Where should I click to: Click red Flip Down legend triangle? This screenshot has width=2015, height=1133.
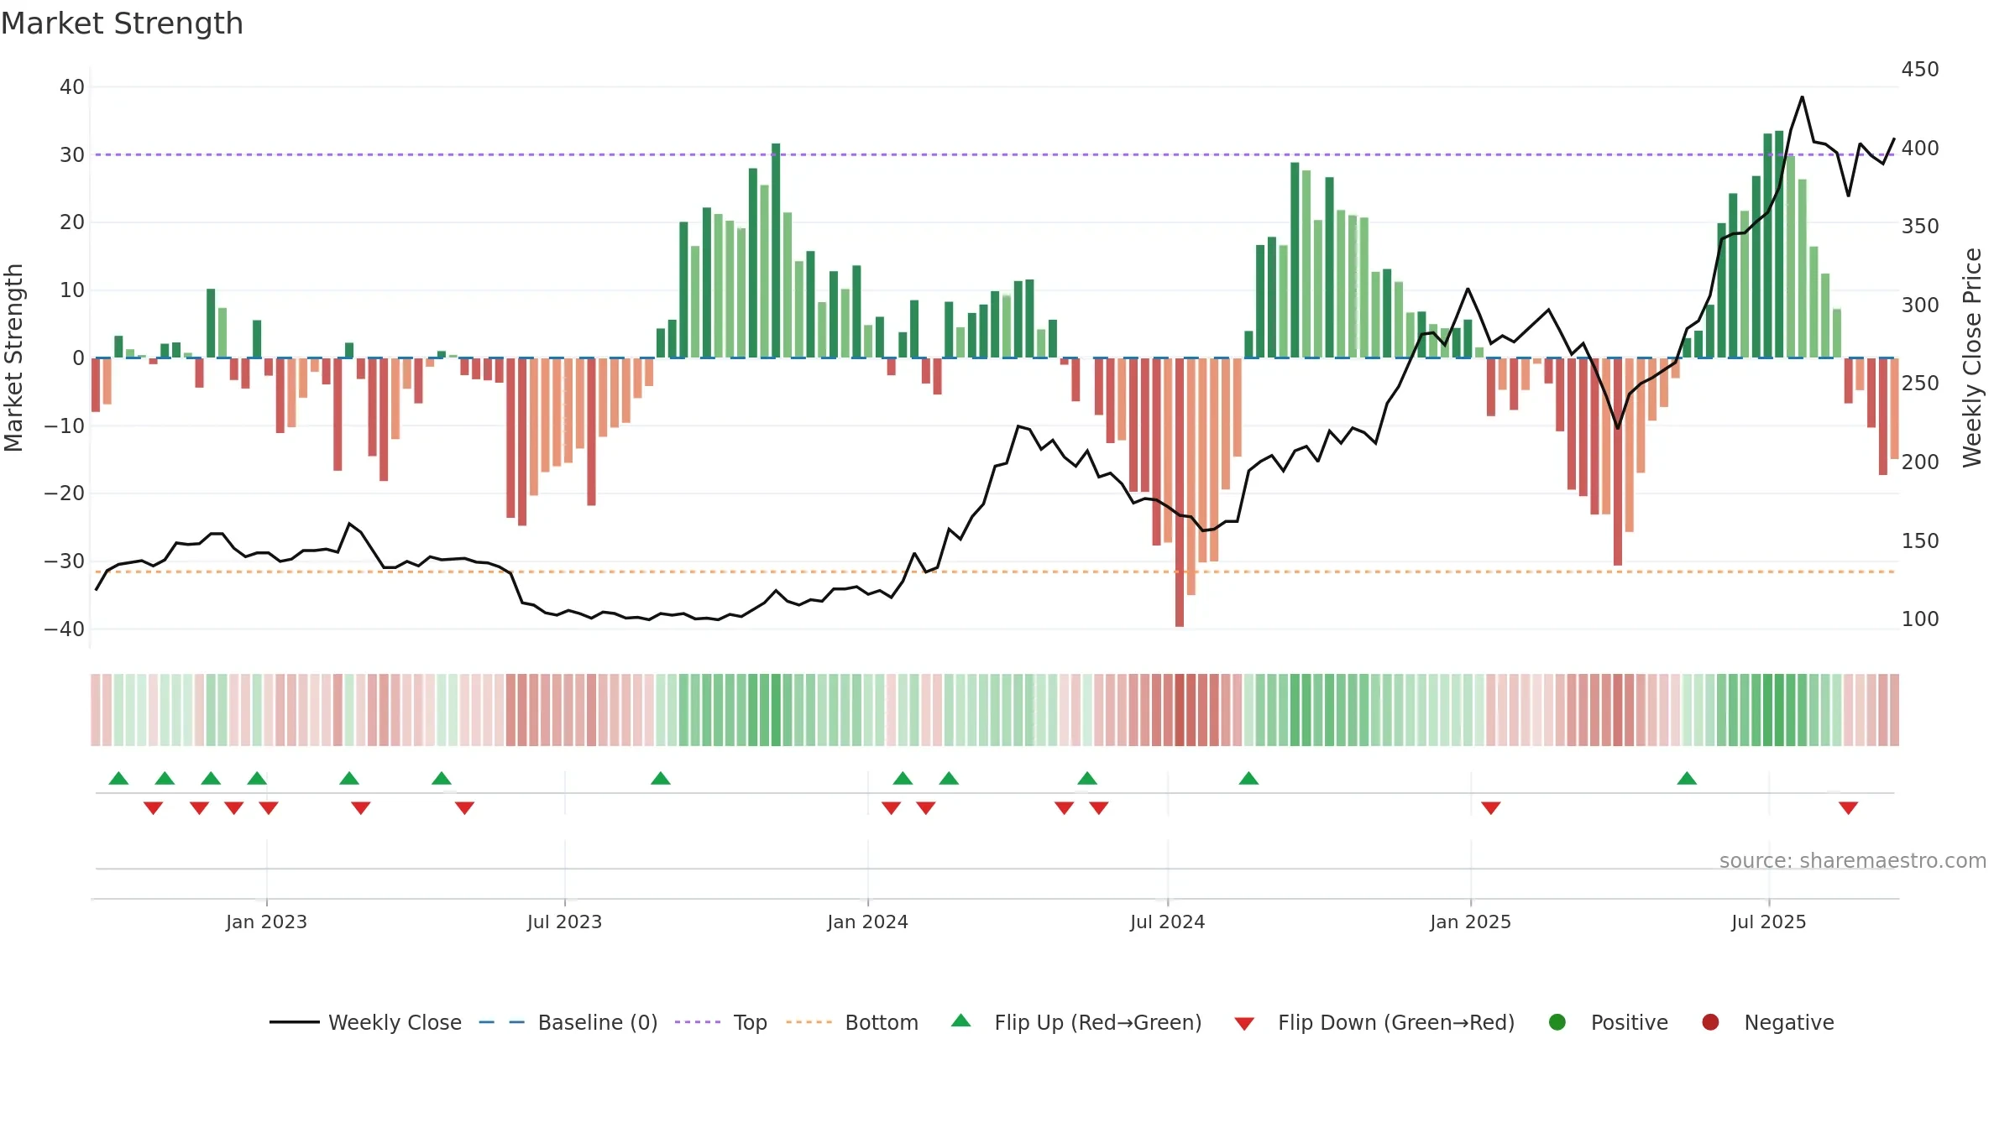[1245, 1024]
